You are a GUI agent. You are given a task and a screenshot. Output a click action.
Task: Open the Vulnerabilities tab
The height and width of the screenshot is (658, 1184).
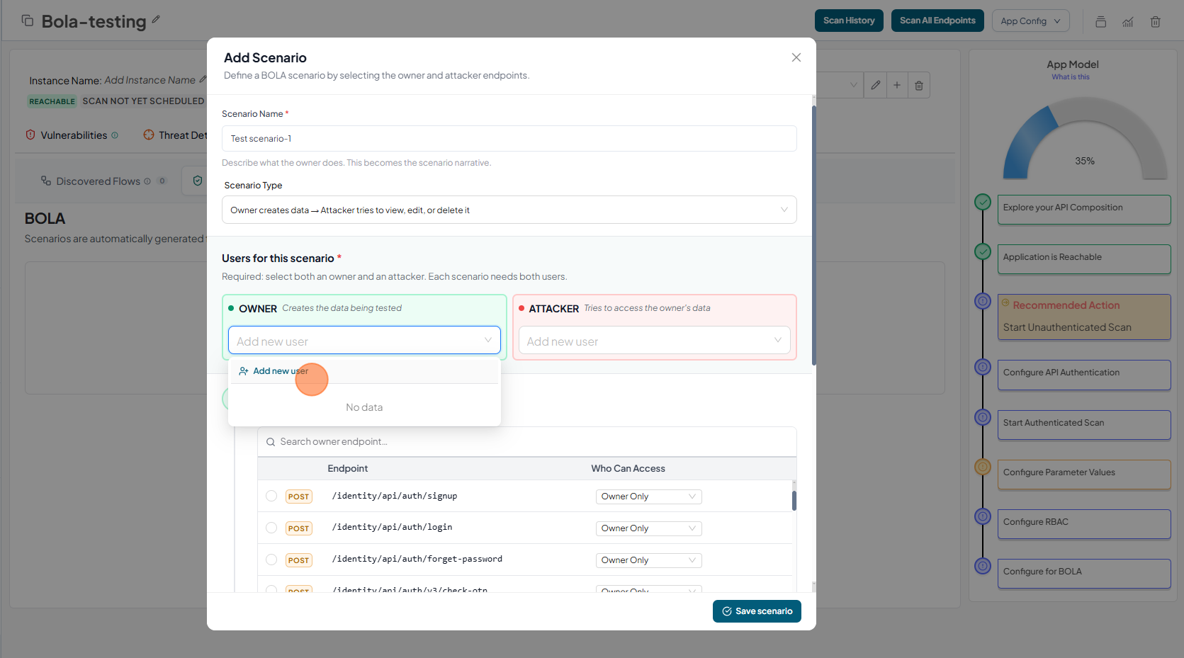[73, 135]
